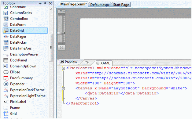
Task: Select the Ellipse shape icon
Action: (6, 72)
